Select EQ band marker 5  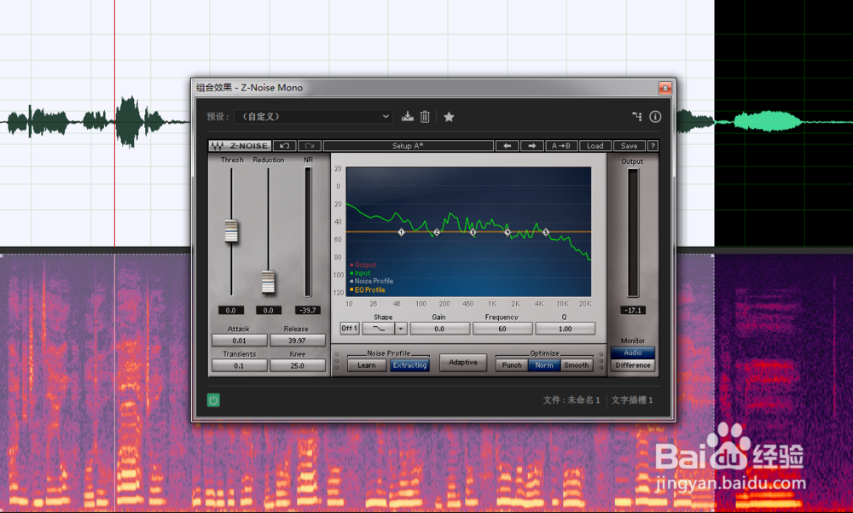click(x=546, y=232)
